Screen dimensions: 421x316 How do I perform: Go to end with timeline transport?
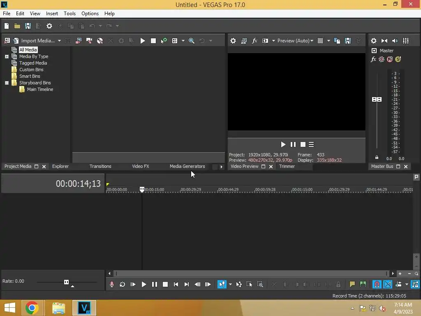point(187,284)
